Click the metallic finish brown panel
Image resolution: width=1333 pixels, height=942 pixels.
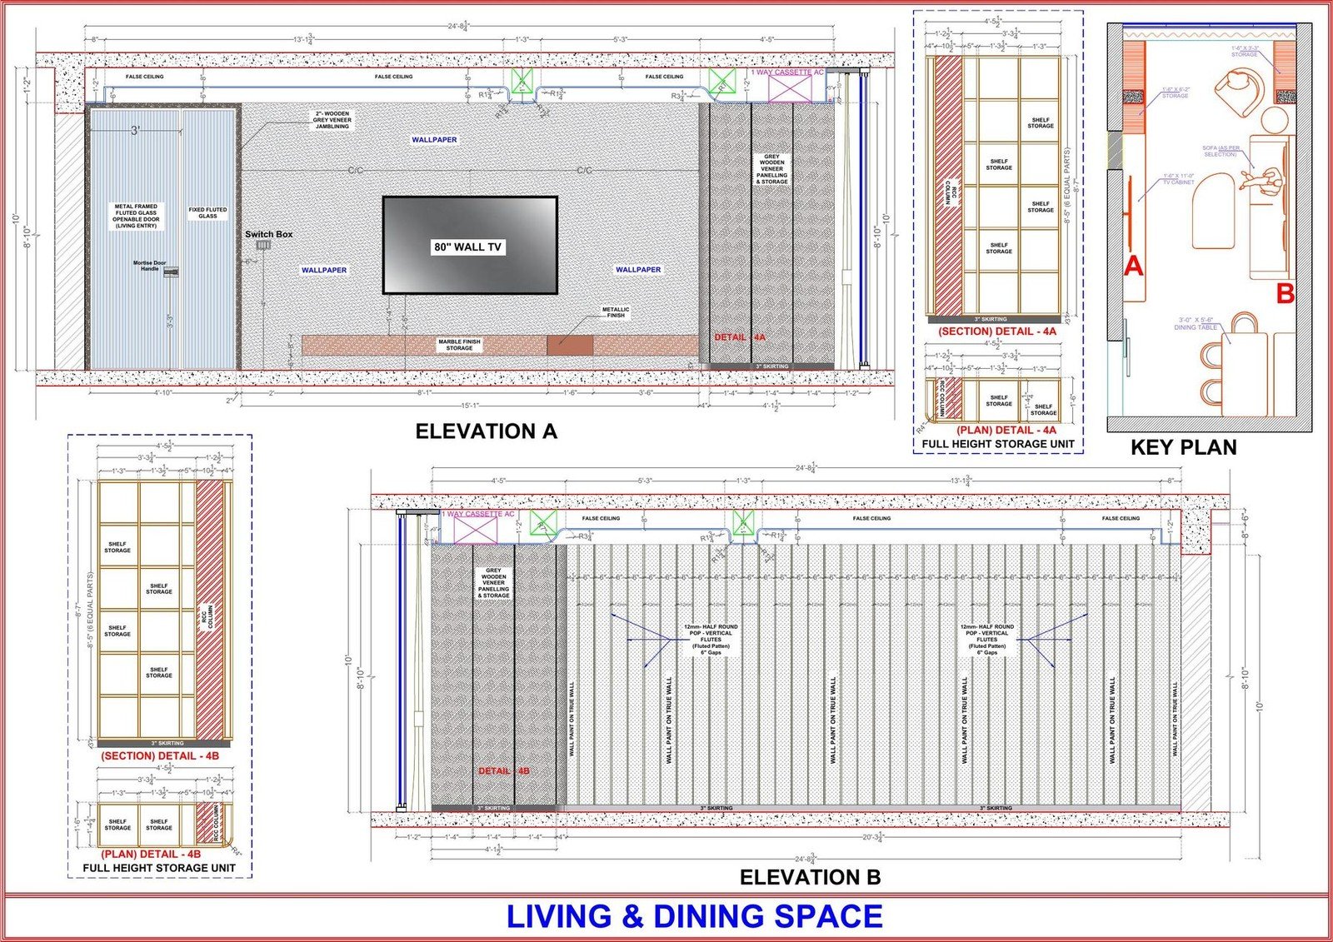click(x=570, y=345)
